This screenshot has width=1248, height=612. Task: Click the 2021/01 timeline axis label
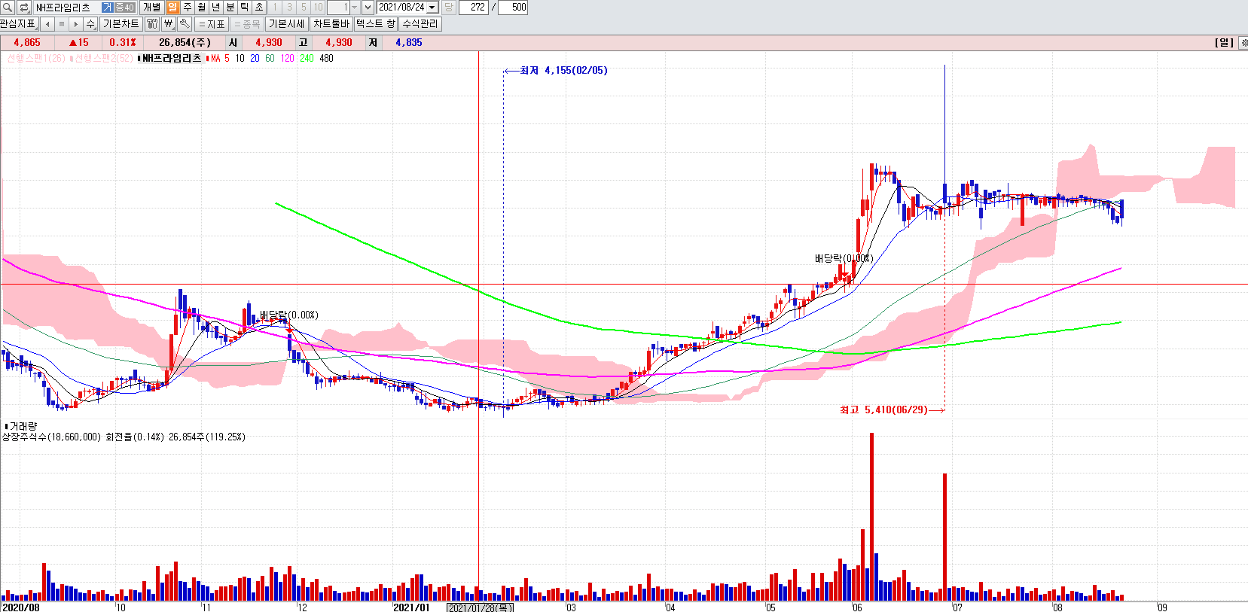pos(411,607)
